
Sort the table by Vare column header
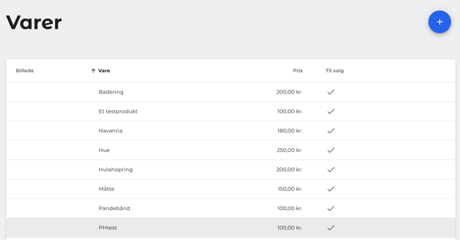[104, 71]
